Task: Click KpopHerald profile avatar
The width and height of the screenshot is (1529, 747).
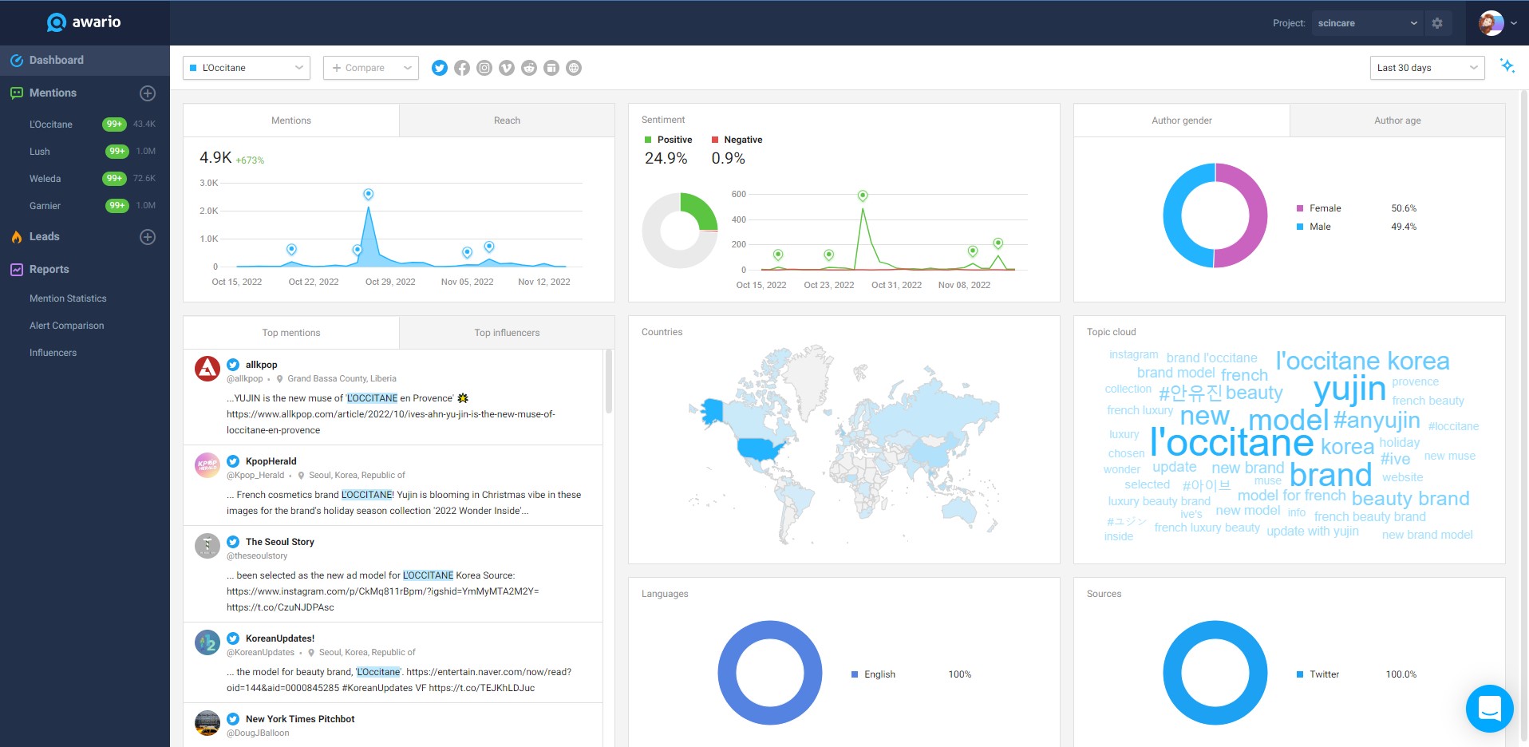Action: [207, 465]
